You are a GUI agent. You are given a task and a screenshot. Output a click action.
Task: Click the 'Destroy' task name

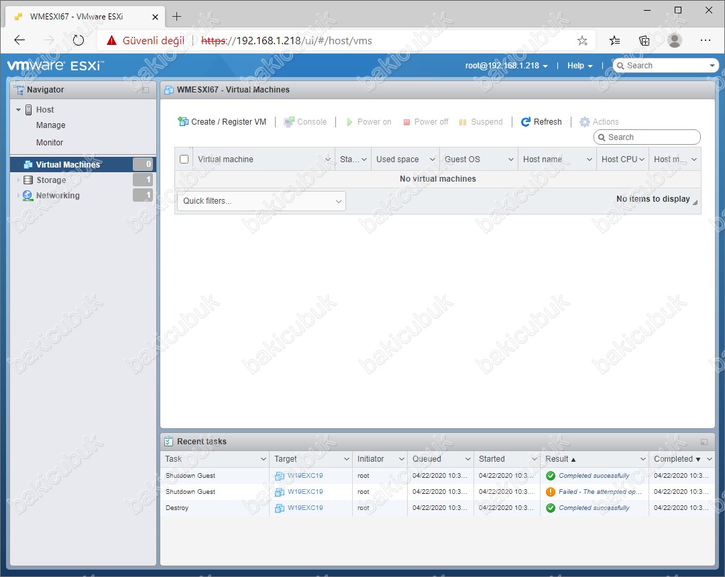click(177, 508)
